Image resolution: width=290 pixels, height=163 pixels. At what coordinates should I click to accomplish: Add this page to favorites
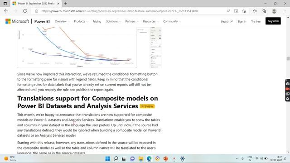pos(244,11)
